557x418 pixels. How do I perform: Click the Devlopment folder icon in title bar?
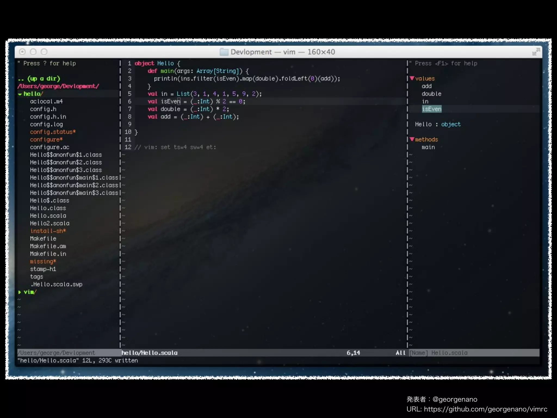point(224,52)
